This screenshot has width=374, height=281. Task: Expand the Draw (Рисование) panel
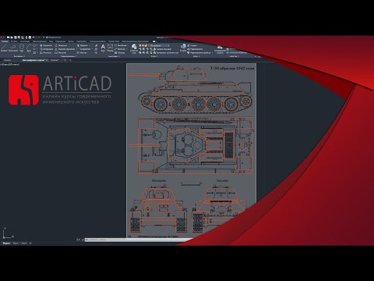click(19, 56)
